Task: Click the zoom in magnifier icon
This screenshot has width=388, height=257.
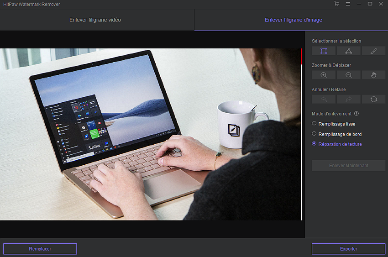Action: 324,75
